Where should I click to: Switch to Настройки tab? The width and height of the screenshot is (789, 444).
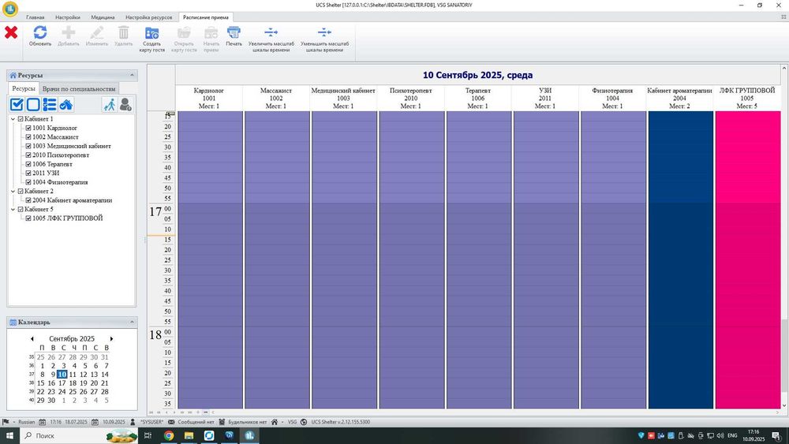click(68, 17)
